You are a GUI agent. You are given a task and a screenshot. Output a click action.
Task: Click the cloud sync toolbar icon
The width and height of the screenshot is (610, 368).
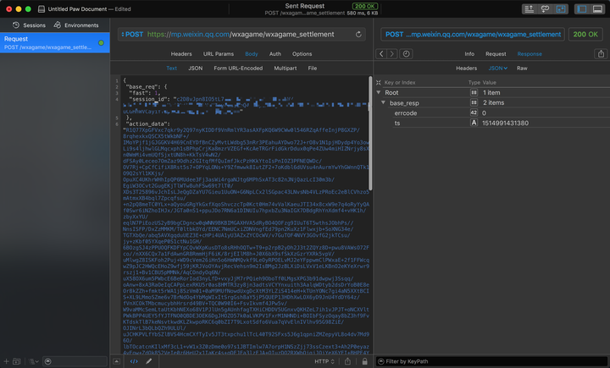[x=545, y=8]
